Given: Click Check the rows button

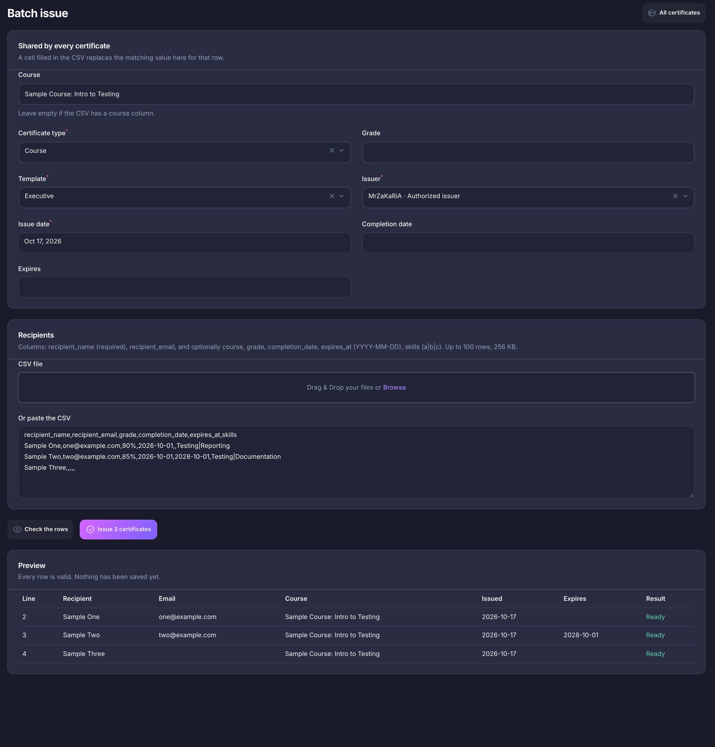Looking at the screenshot, I should pos(40,529).
